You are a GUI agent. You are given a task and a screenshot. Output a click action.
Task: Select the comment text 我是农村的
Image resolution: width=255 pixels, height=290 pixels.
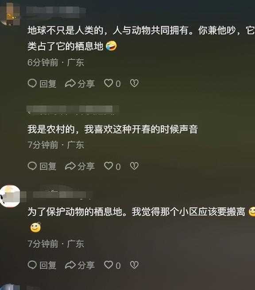point(51,129)
